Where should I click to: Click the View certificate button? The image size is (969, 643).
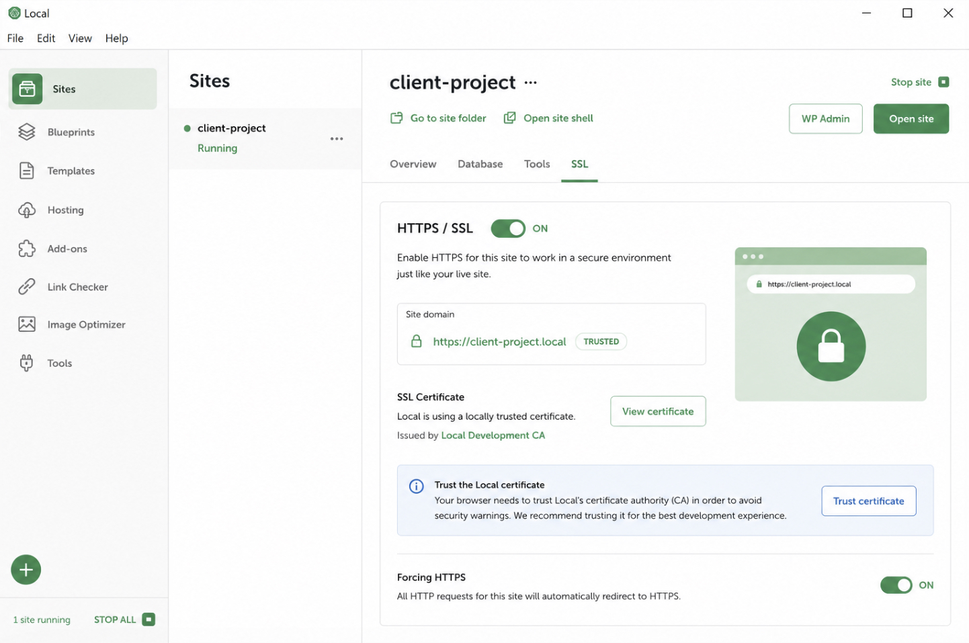[x=658, y=411]
